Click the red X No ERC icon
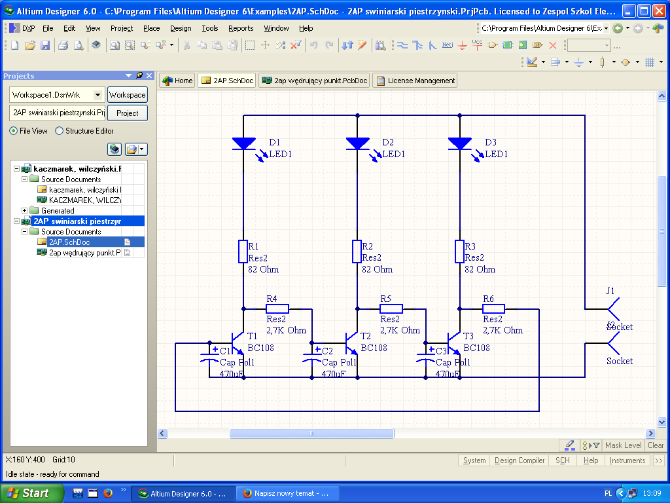Screen dimensions: 670x503 tap(553, 45)
